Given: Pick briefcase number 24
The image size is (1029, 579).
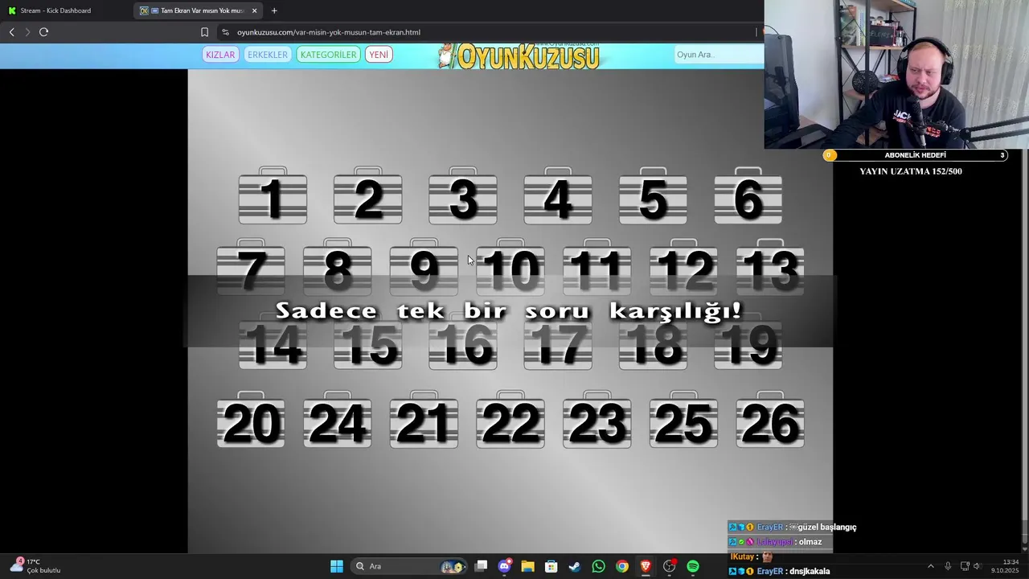Looking at the screenshot, I should click(338, 420).
